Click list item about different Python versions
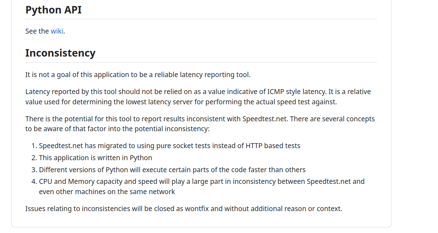This screenshot has height=233, width=438. [172, 170]
